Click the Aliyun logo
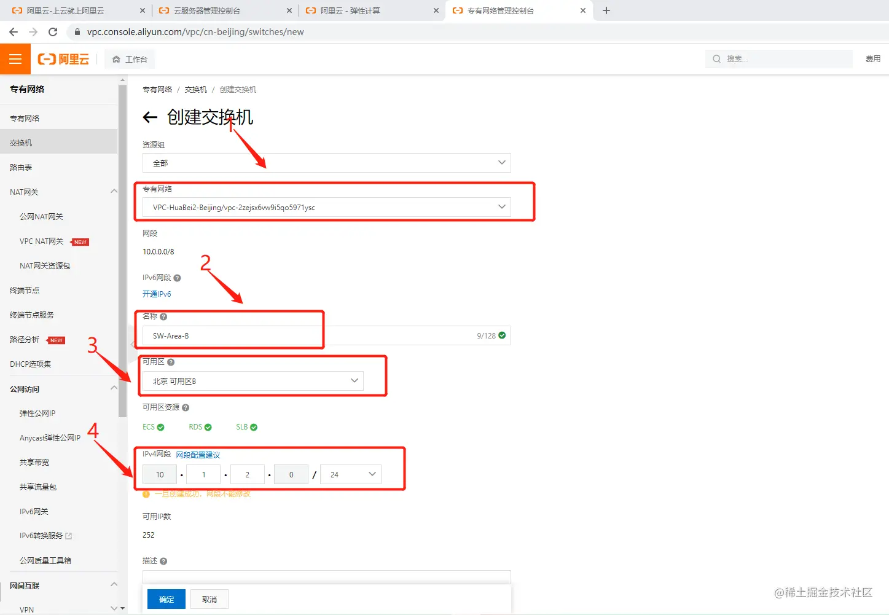Viewport: 889px width, 615px height. coord(63,59)
